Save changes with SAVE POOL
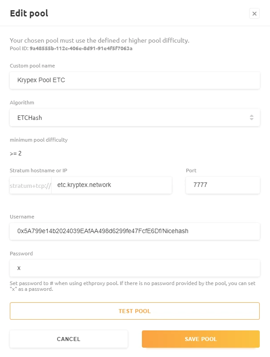Screen dimensions: 270x357 [201, 339]
